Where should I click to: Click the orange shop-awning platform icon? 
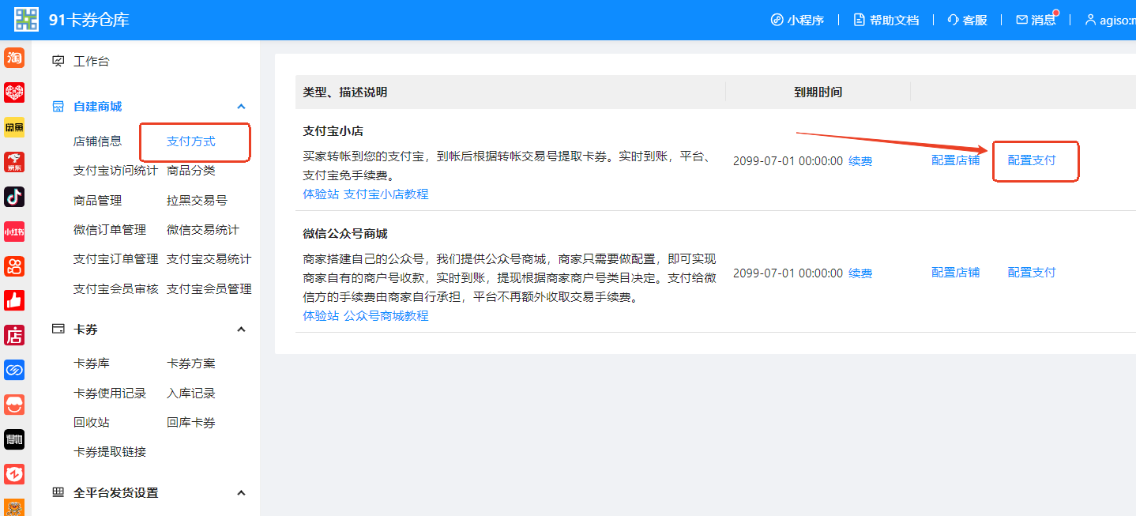[14, 405]
